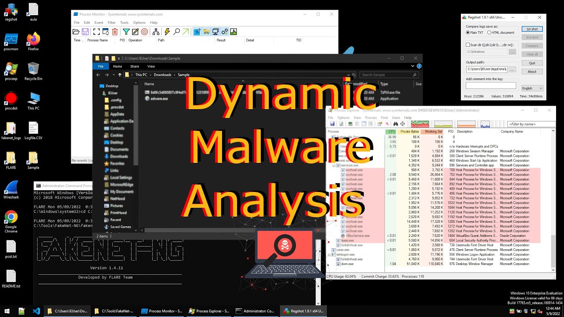This screenshot has width=564, height=317.
Task: Click Filter by name box in Process Explorer
Action: pyautogui.click(x=531, y=124)
